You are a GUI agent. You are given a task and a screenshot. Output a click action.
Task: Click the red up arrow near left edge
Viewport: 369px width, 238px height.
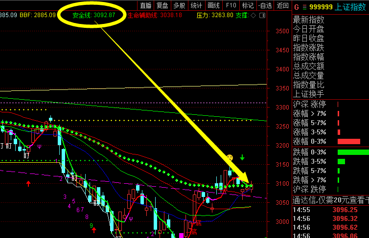28,183
